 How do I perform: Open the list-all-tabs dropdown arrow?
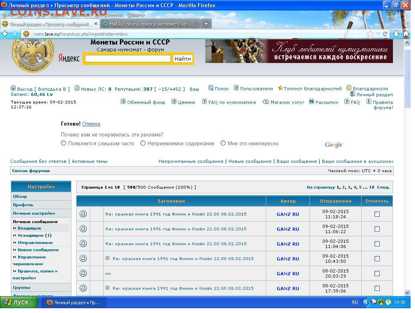407,24
